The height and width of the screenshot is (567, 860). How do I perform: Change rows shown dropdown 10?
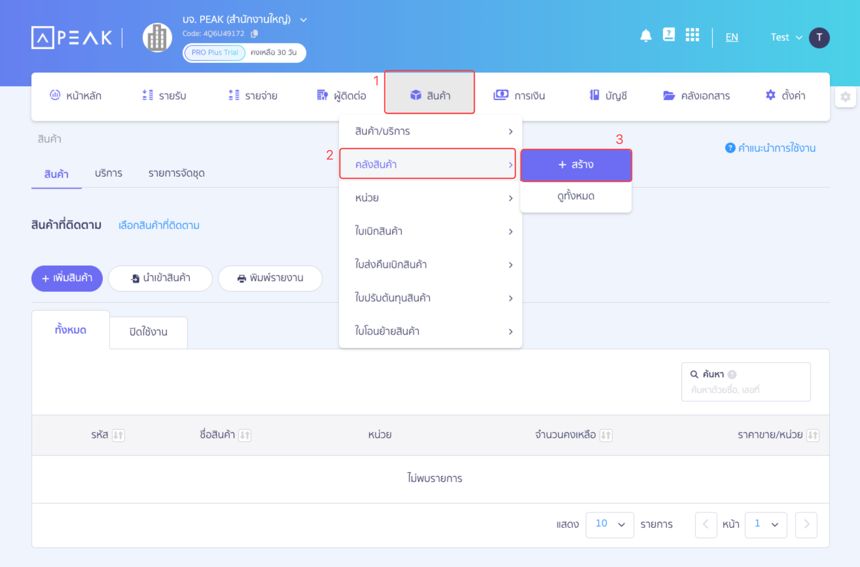click(610, 525)
